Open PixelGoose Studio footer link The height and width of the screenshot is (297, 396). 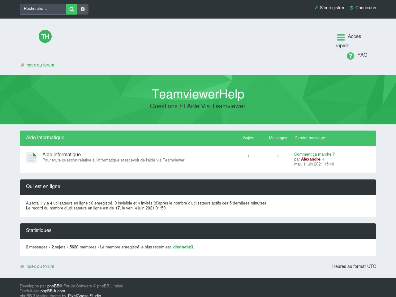pyautogui.click(x=84, y=295)
